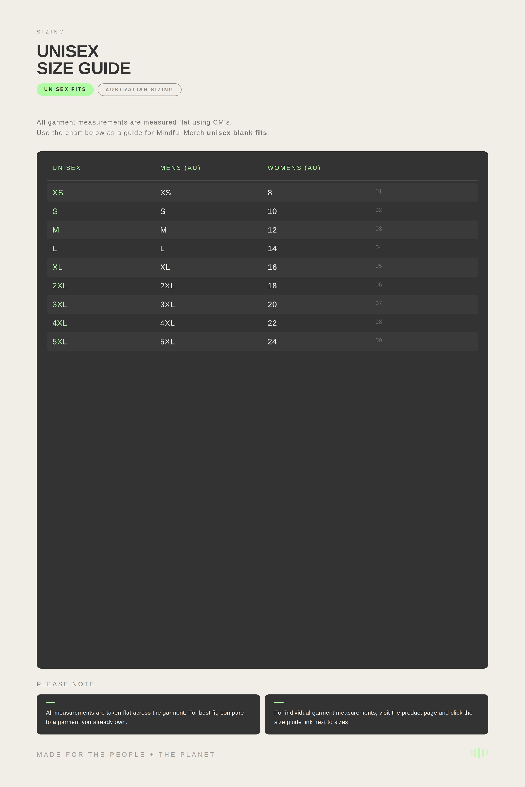Click the bold 'unisex blank fits' text
The width and height of the screenshot is (525, 787).
(237, 133)
